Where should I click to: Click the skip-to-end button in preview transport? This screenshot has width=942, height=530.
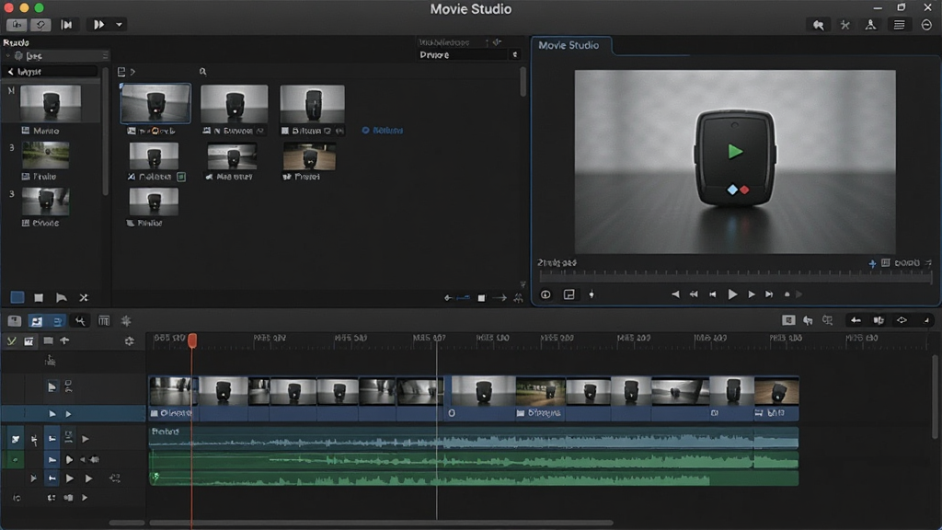pyautogui.click(x=769, y=294)
